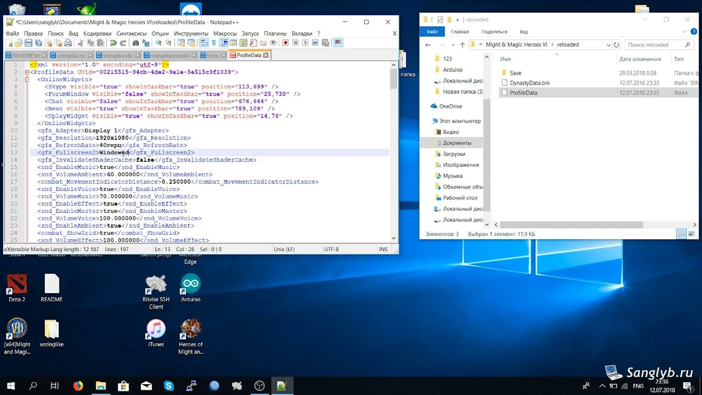702x395 pixels.
Task: Toggle show all characters pilcrow button
Action: (214, 43)
